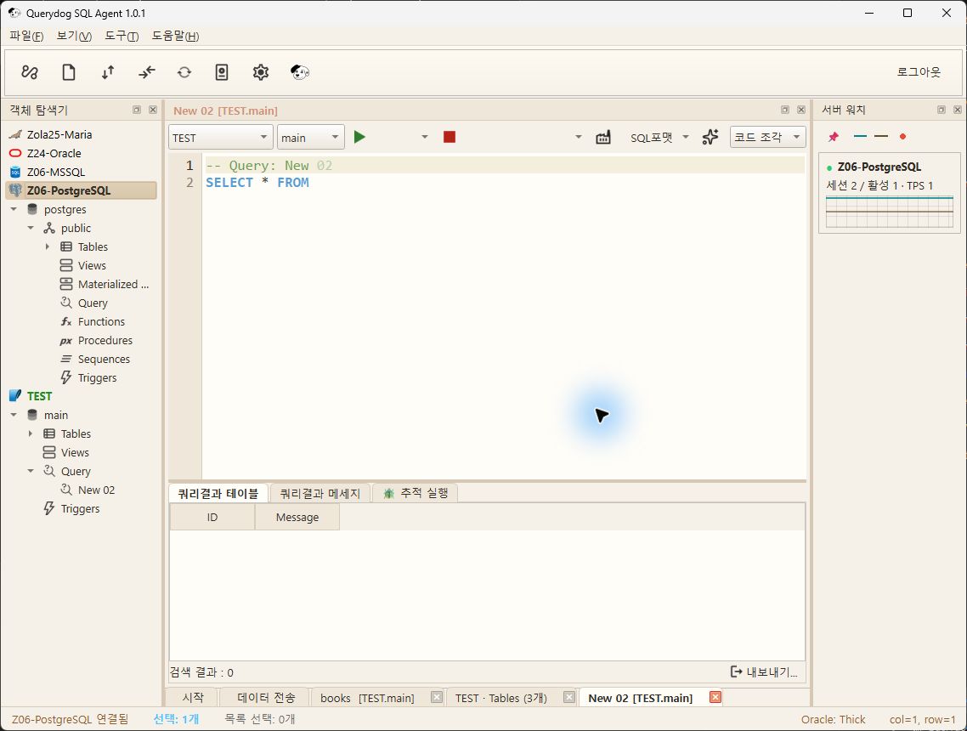Click the connection manager icon in main toolbar
The image size is (967, 731).
click(30, 72)
